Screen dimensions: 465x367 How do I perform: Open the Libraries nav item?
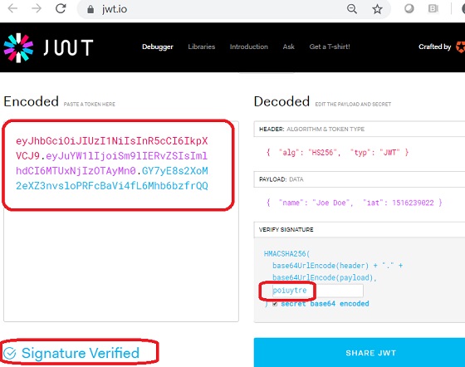(x=201, y=46)
